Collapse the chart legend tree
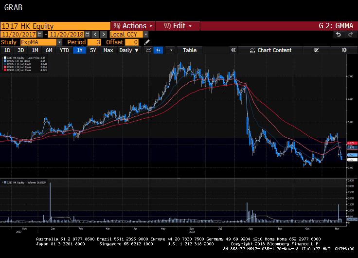 pos(3,58)
